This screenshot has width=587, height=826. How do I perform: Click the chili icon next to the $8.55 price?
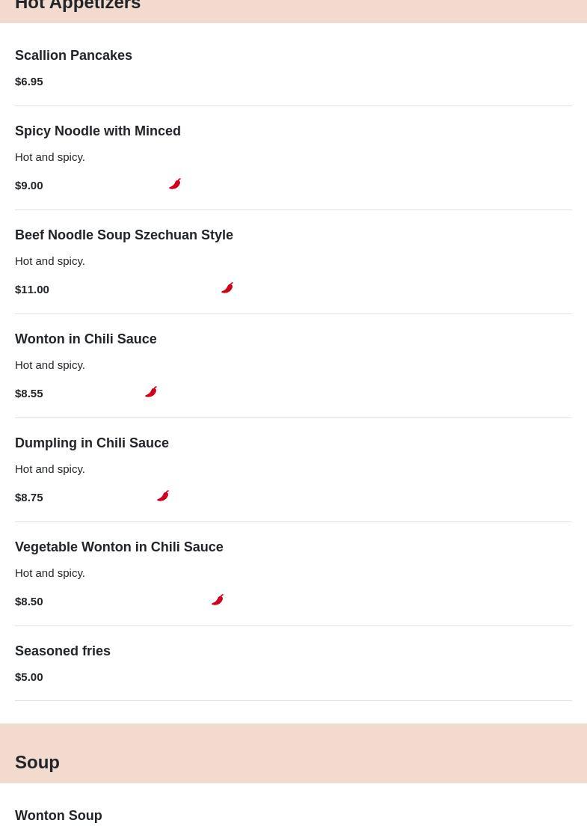coord(151,392)
